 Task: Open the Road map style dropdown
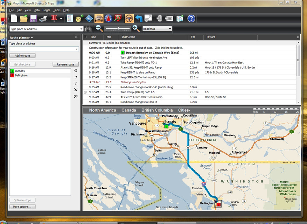157,29
